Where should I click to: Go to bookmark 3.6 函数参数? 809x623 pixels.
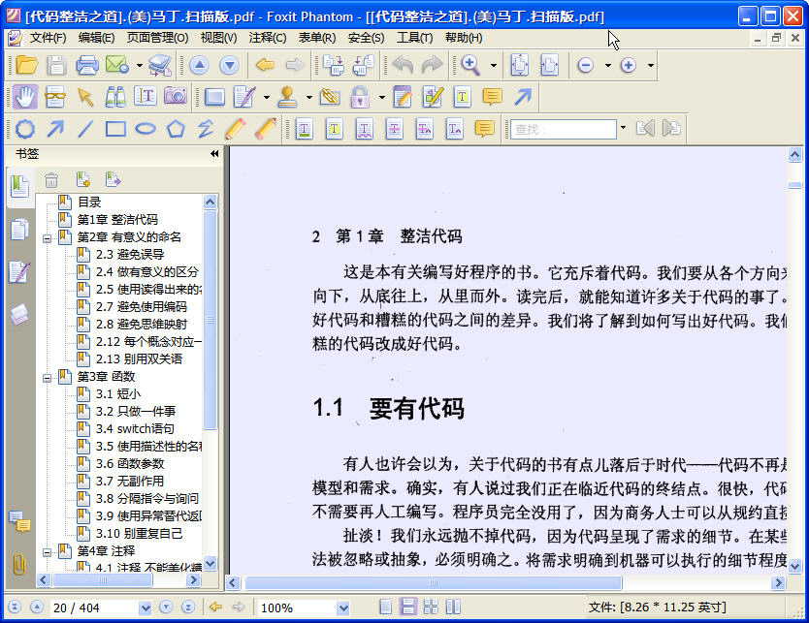[x=130, y=464]
